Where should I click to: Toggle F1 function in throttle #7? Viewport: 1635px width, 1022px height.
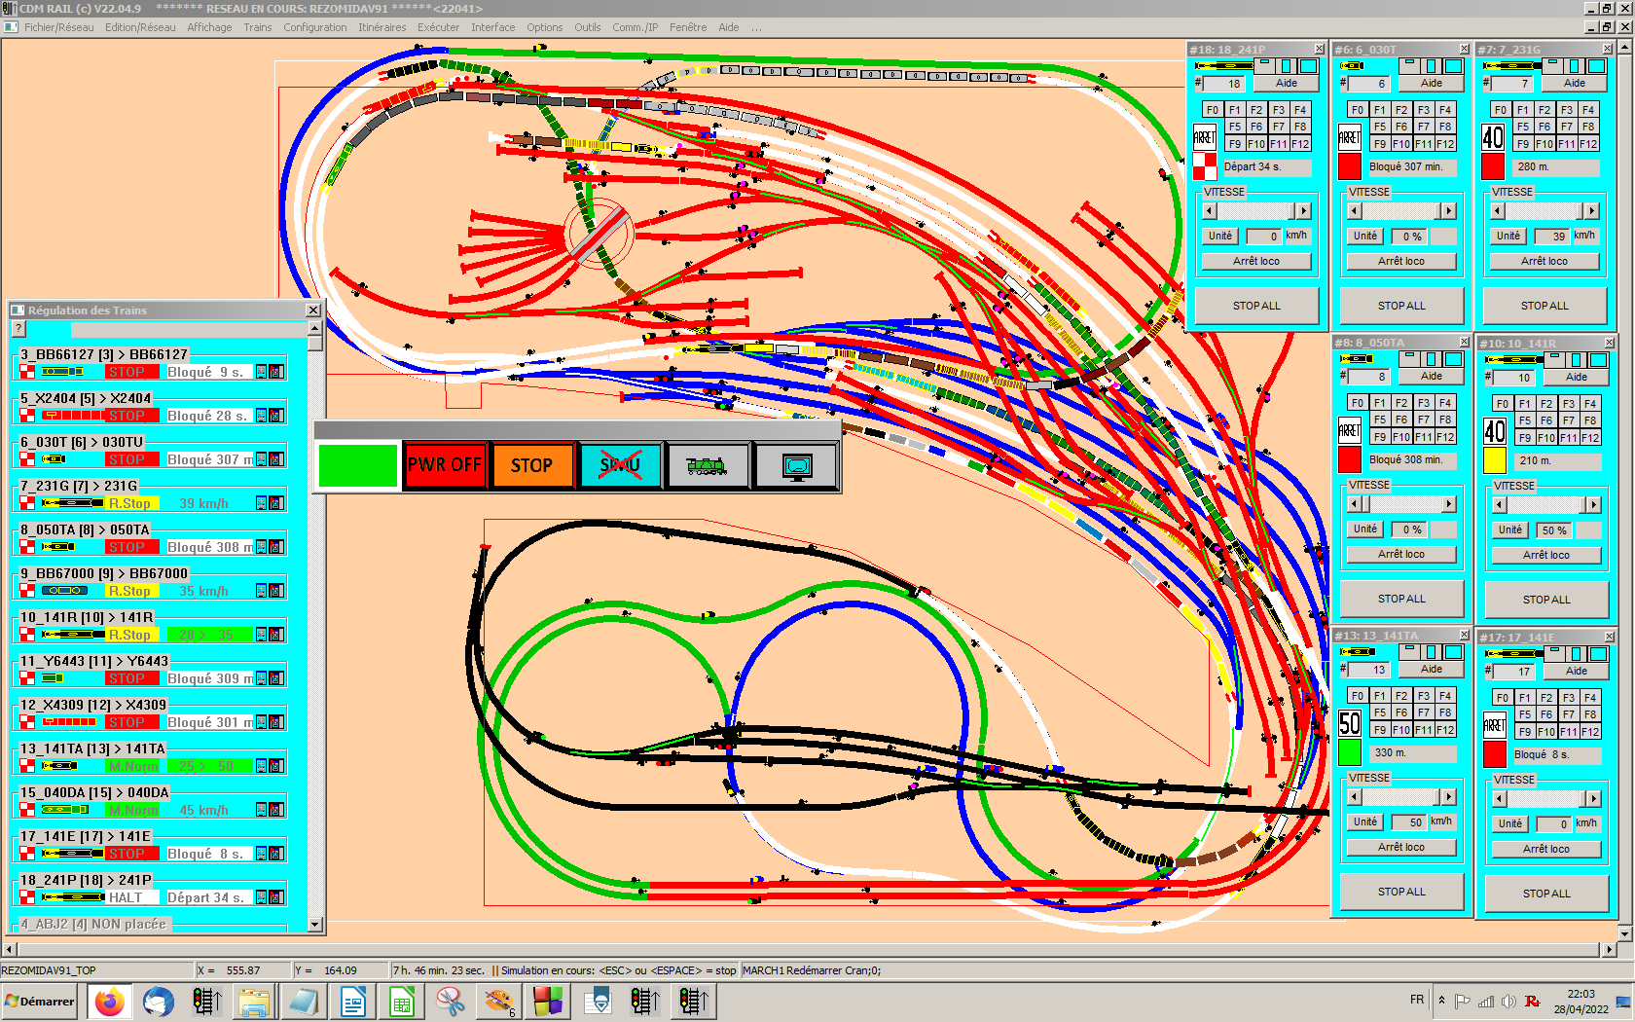tap(1523, 110)
